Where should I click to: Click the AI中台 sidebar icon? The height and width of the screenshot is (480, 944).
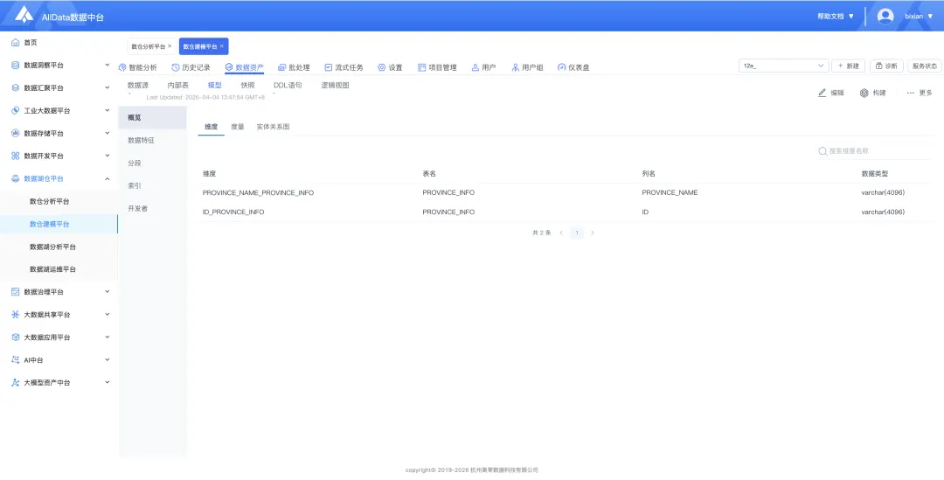point(16,360)
